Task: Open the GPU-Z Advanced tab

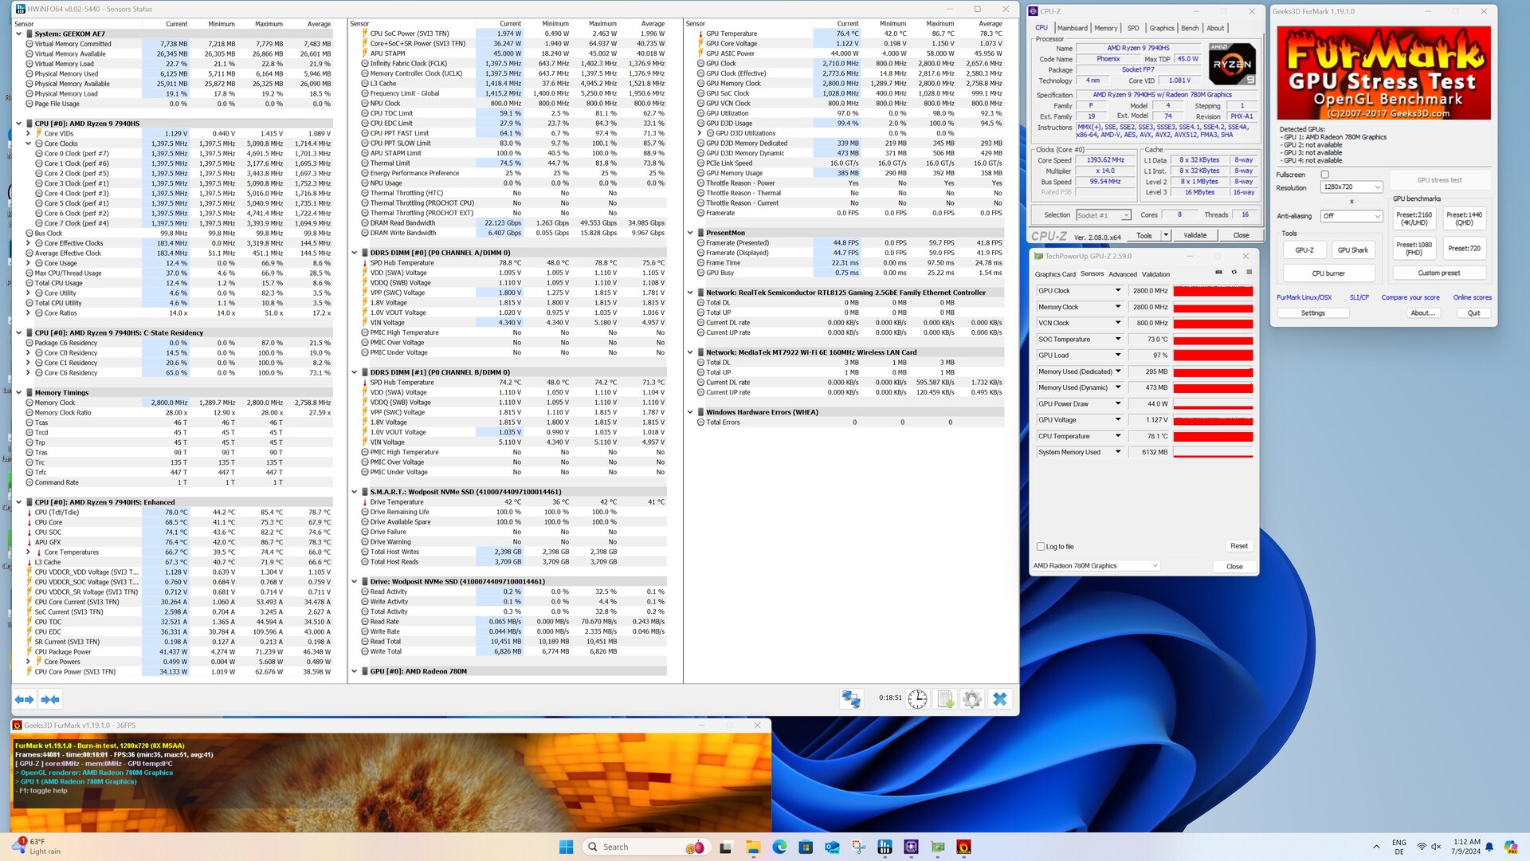Action: click(1122, 274)
